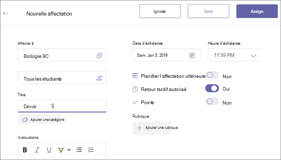Click the Tous les étudiants field

62,78
